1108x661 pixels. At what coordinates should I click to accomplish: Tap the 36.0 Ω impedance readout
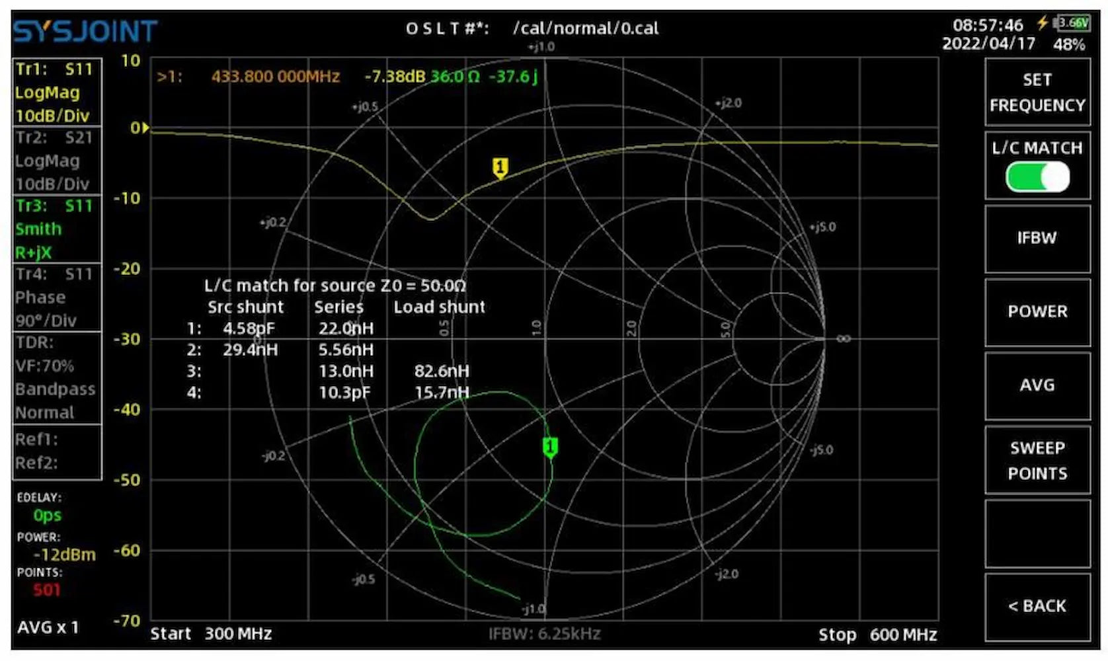coord(455,77)
